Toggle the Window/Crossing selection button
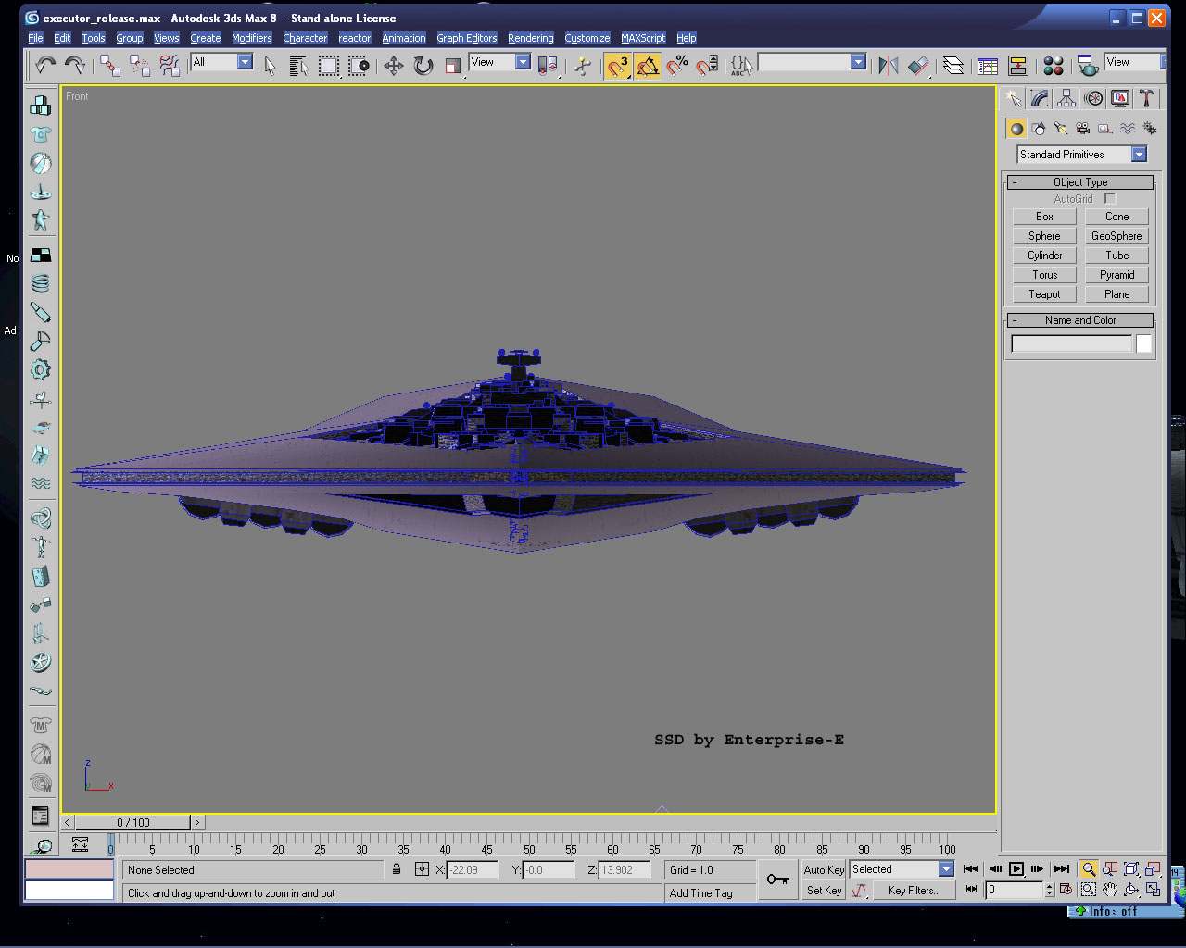 (x=359, y=65)
